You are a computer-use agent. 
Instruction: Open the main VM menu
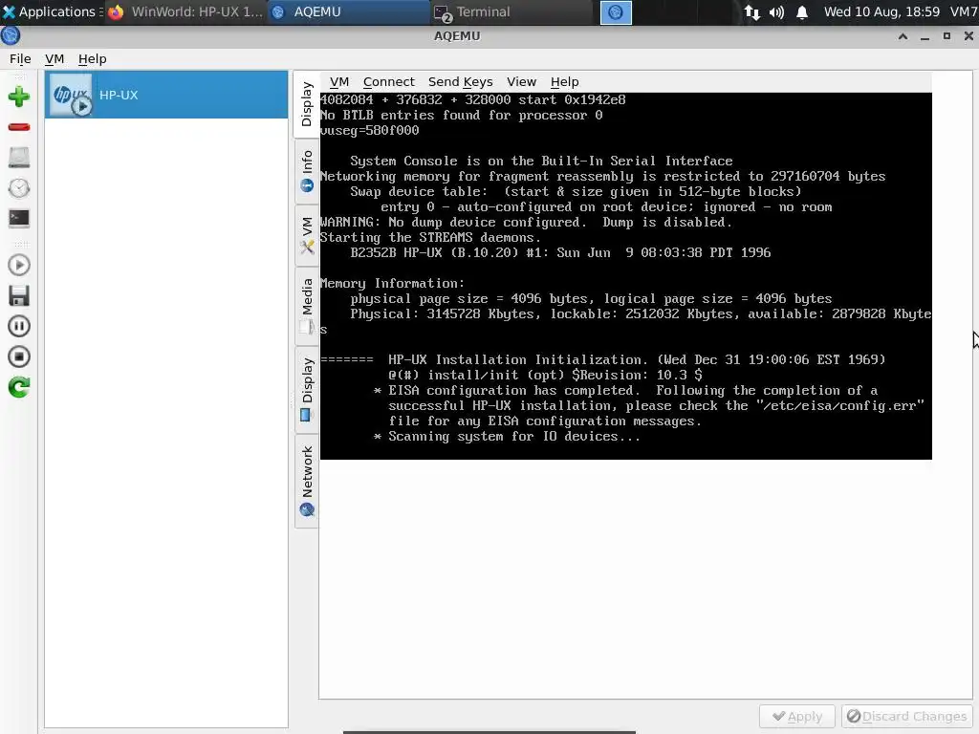[54, 58]
